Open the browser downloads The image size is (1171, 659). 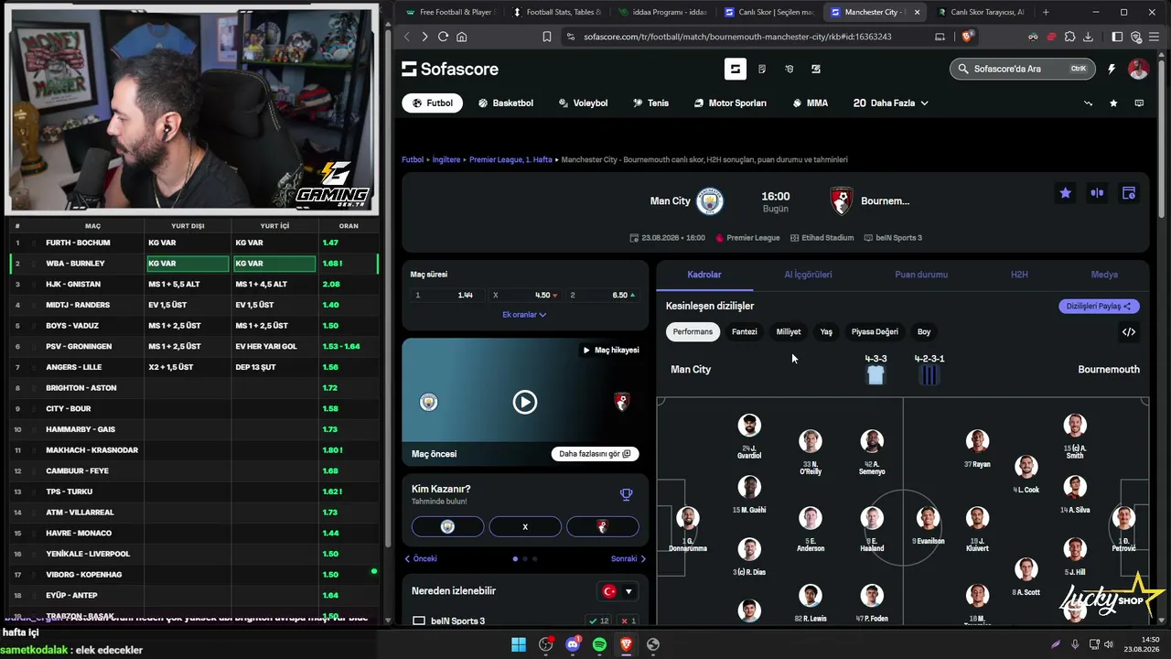coord(1088,37)
